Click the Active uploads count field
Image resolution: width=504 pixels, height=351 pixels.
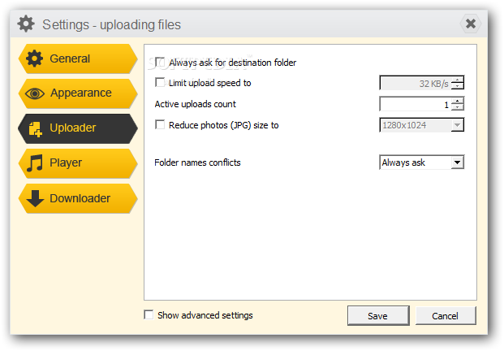415,104
